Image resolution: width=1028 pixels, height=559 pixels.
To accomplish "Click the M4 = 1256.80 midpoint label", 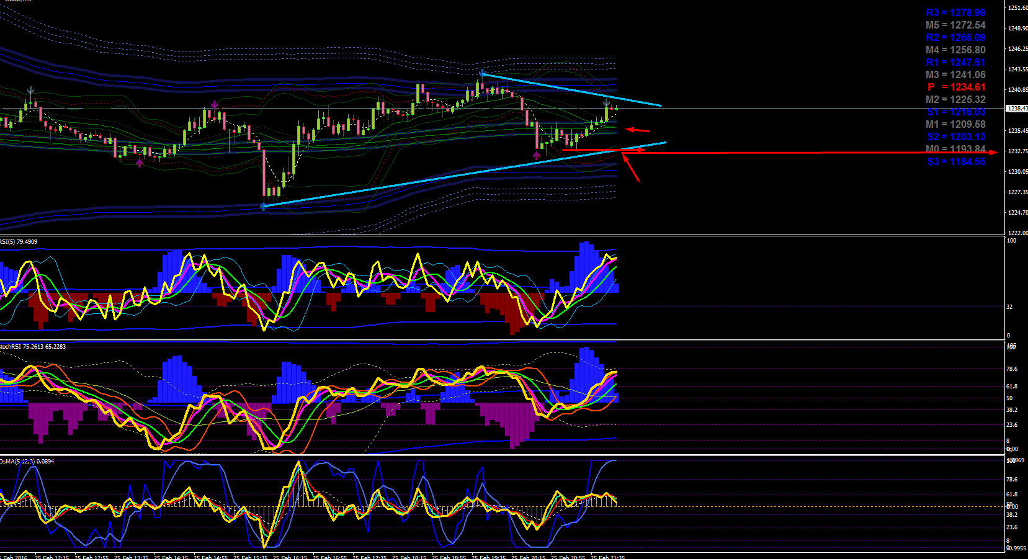I will tap(955, 50).
